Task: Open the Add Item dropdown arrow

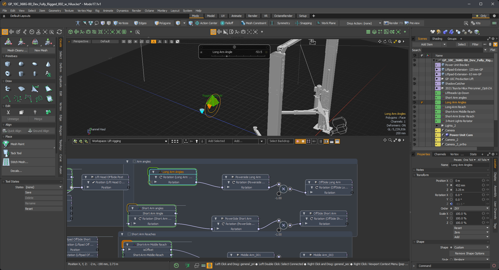Action: [444, 44]
